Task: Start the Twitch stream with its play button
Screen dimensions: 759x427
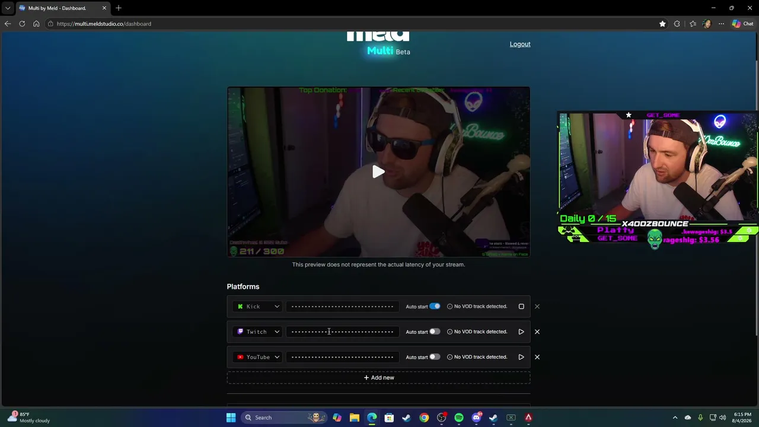Action: pos(521,332)
